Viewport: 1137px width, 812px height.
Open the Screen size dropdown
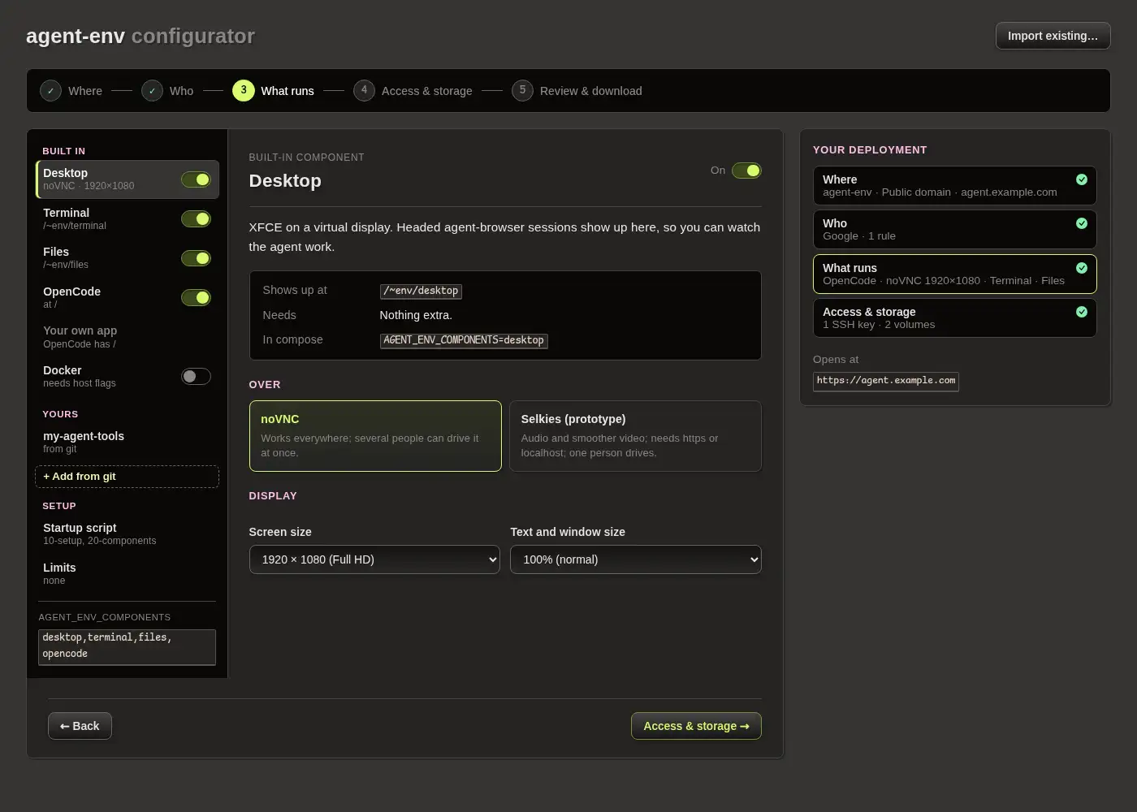(374, 559)
